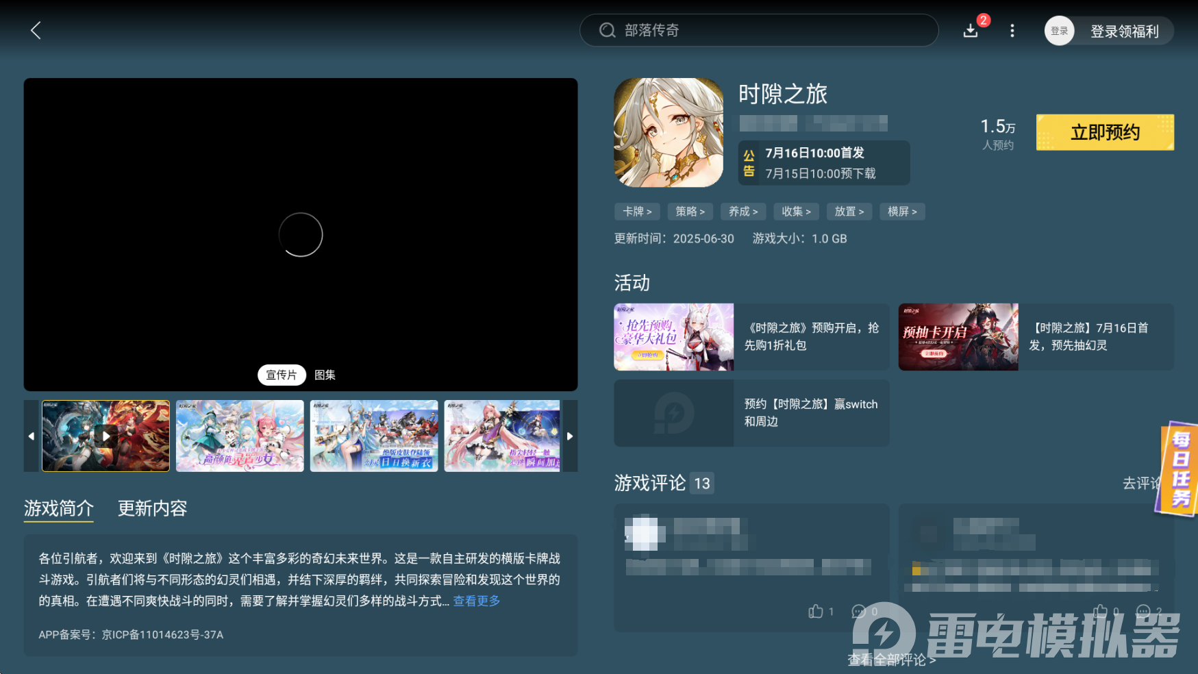Expand description with 查看更多

point(477,601)
